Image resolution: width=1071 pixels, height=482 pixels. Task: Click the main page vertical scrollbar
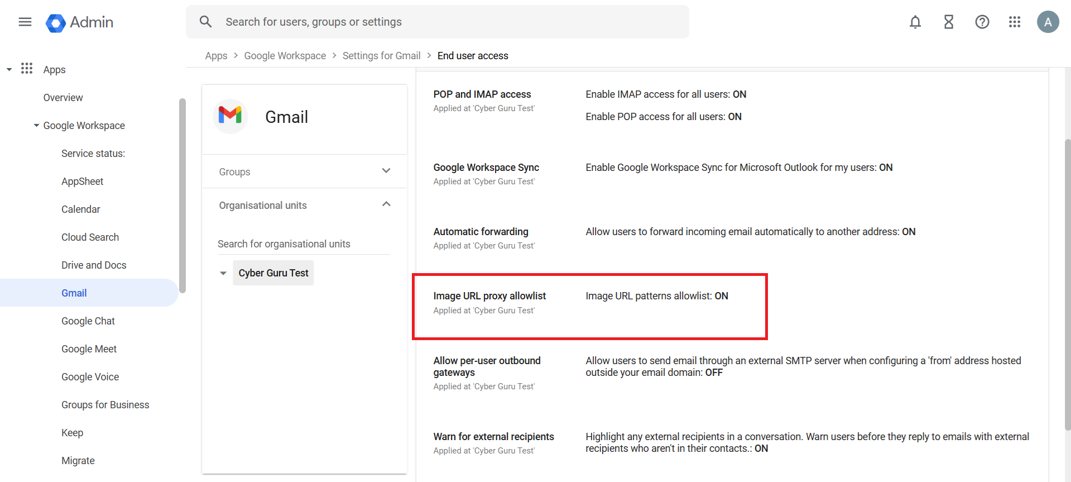point(1068,285)
